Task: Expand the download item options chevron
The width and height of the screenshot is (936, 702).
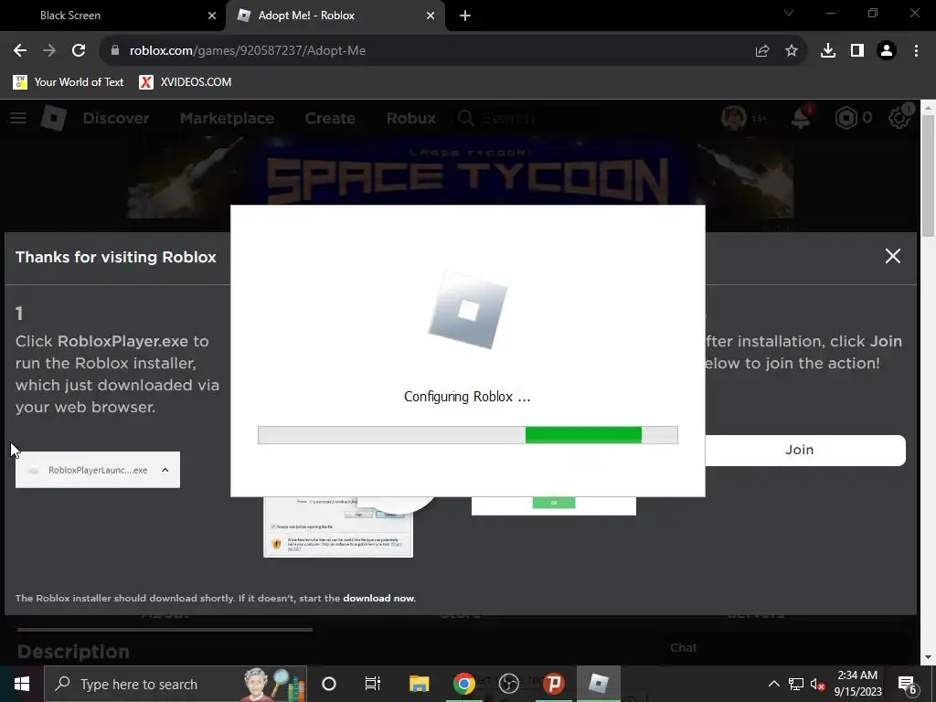Action: (165, 470)
